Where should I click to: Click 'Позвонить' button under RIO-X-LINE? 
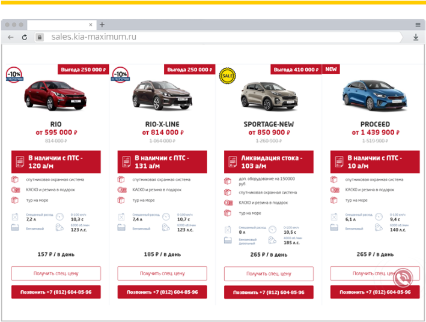(162, 292)
